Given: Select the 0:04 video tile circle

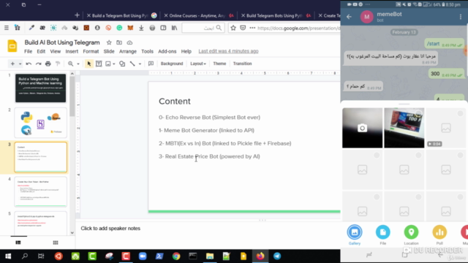Looking at the screenshot, I should (460, 114).
